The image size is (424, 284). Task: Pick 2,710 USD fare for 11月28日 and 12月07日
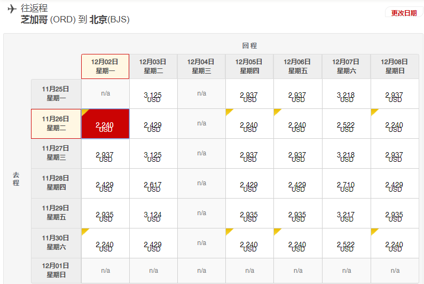[347, 184]
